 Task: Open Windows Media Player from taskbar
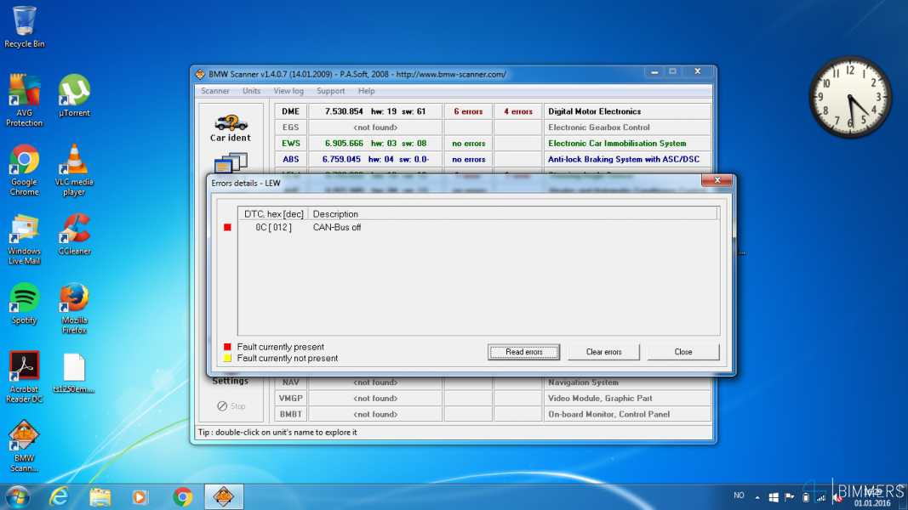click(x=140, y=496)
